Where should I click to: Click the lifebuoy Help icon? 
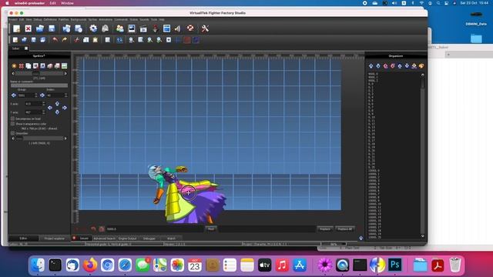[x=190, y=28]
